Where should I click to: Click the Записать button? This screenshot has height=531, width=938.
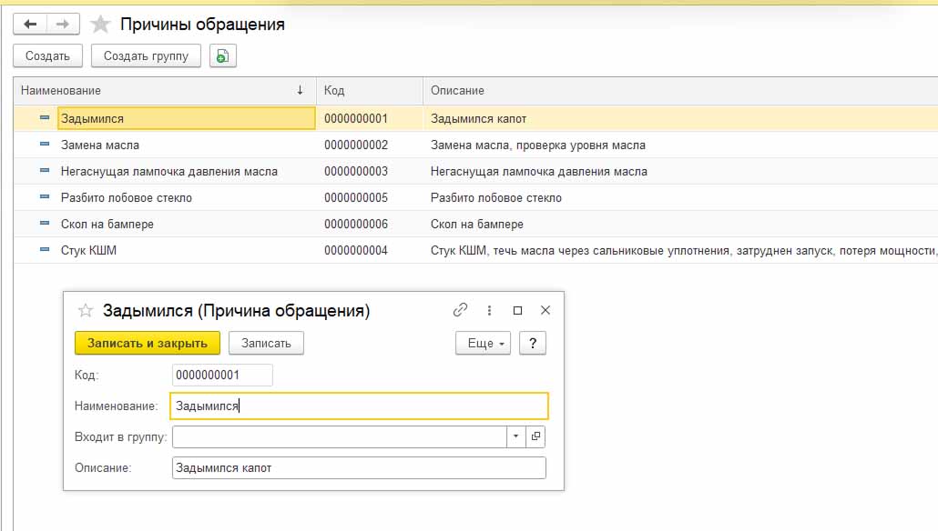pos(266,343)
